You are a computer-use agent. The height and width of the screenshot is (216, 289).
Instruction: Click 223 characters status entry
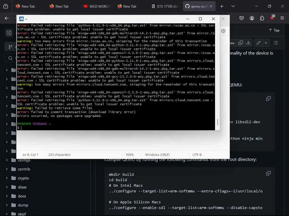(59, 155)
